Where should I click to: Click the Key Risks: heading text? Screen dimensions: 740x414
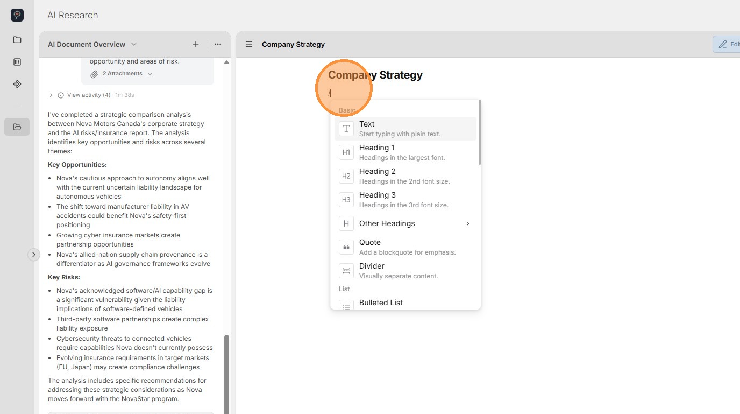tap(64, 277)
